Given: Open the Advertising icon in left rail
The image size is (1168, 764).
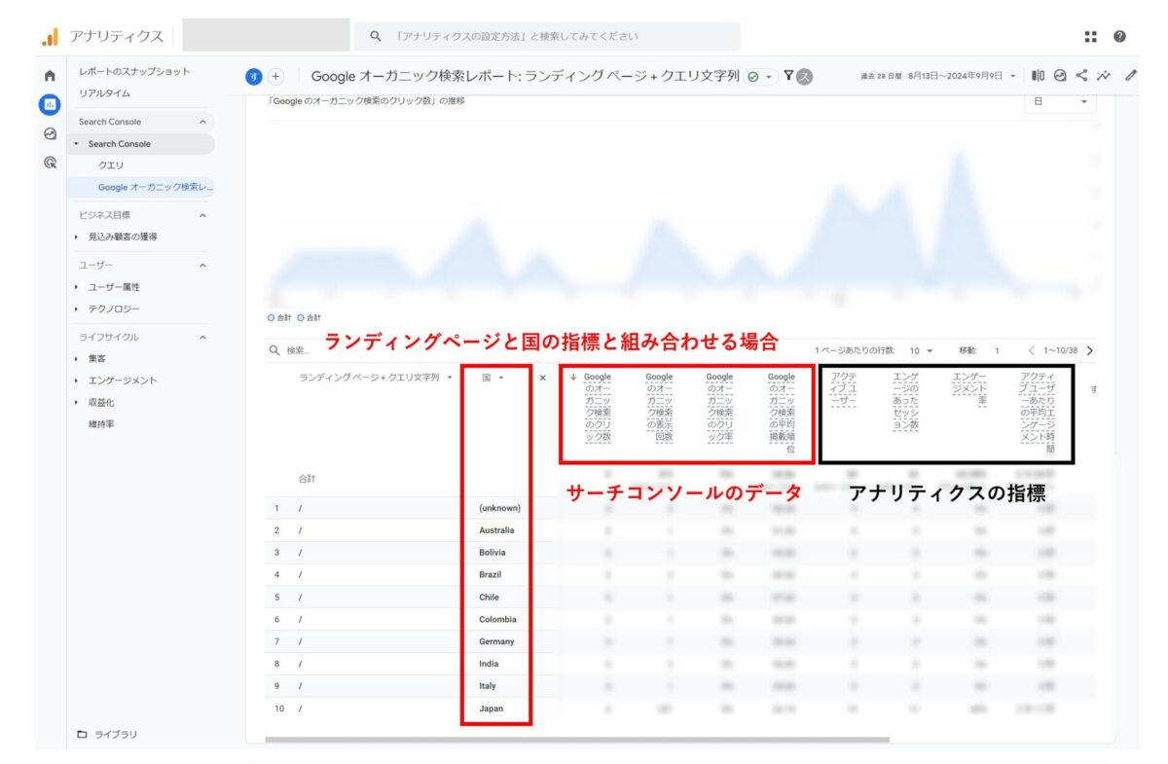Looking at the screenshot, I should coord(50,164).
